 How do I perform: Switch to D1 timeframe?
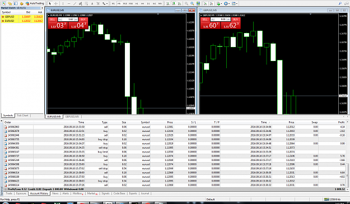click(x=148, y=3)
